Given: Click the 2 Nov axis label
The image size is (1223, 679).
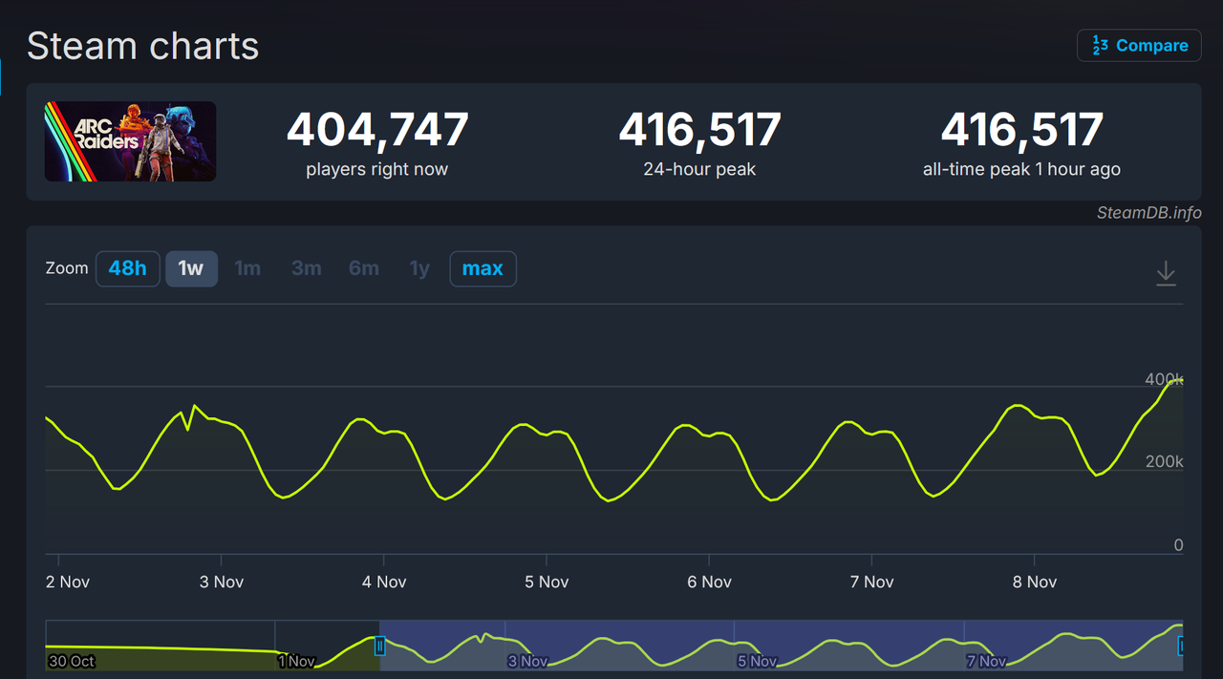Looking at the screenshot, I should tap(68, 582).
